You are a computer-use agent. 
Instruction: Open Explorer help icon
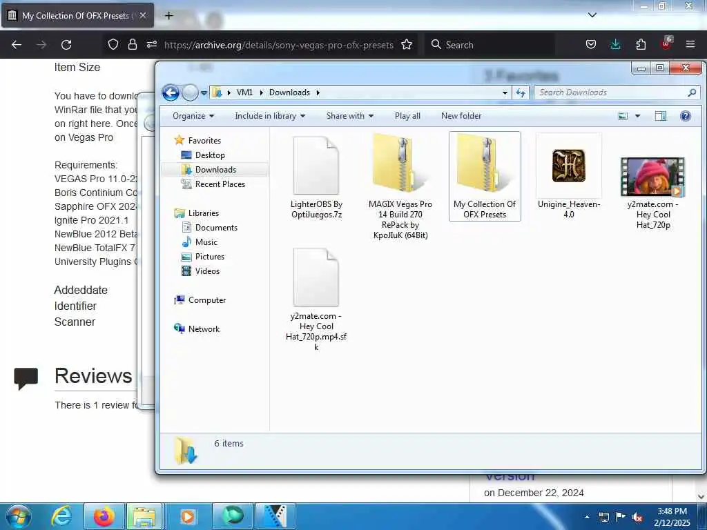[x=686, y=116]
